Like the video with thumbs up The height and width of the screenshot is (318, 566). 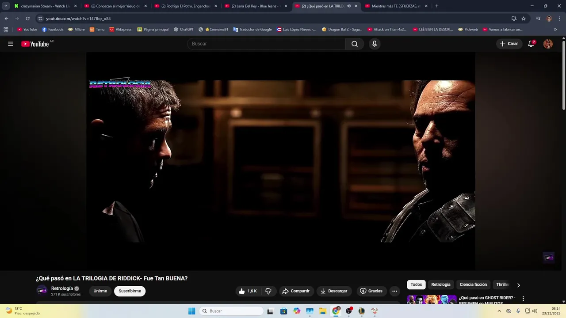coord(248,291)
